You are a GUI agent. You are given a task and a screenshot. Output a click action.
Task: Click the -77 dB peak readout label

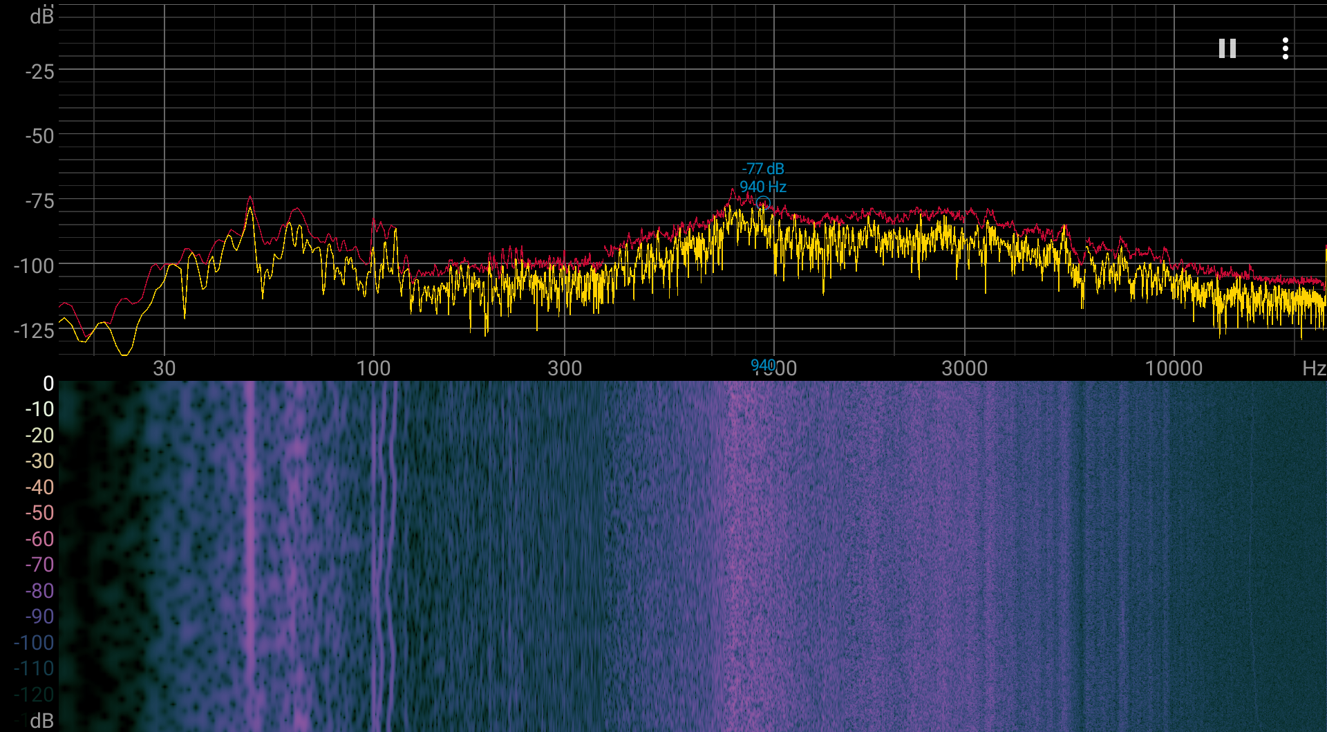(x=763, y=169)
